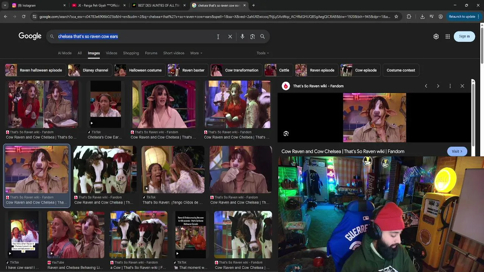The height and width of the screenshot is (272, 484).
Task: Clear the Google search box text
Action: pos(230,37)
